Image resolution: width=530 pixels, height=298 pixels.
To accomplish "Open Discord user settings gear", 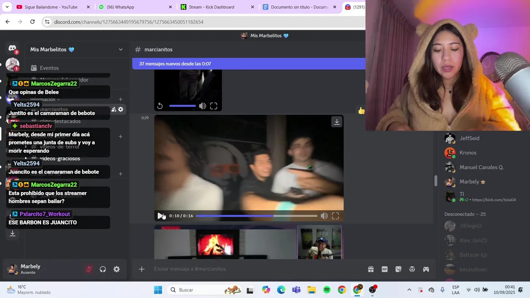I will 117,269.
